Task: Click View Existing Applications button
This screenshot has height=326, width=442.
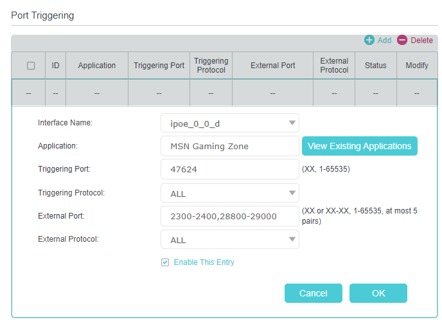Action: tap(359, 146)
